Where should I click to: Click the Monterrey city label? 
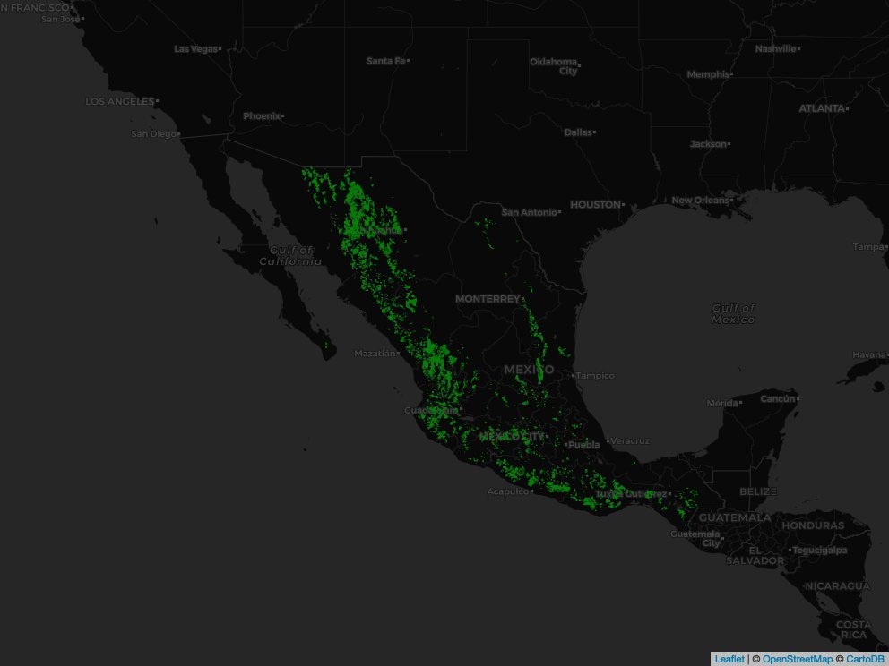487,298
